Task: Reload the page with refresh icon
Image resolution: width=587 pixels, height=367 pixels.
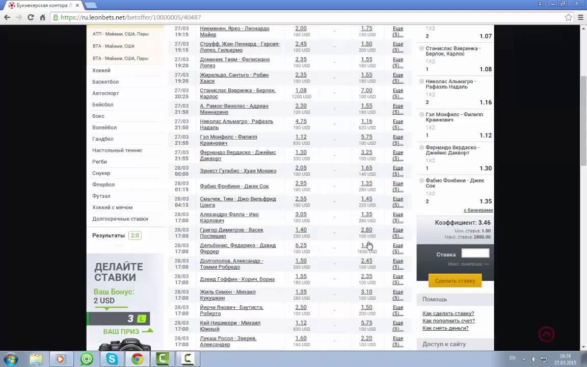Action: coord(31,17)
